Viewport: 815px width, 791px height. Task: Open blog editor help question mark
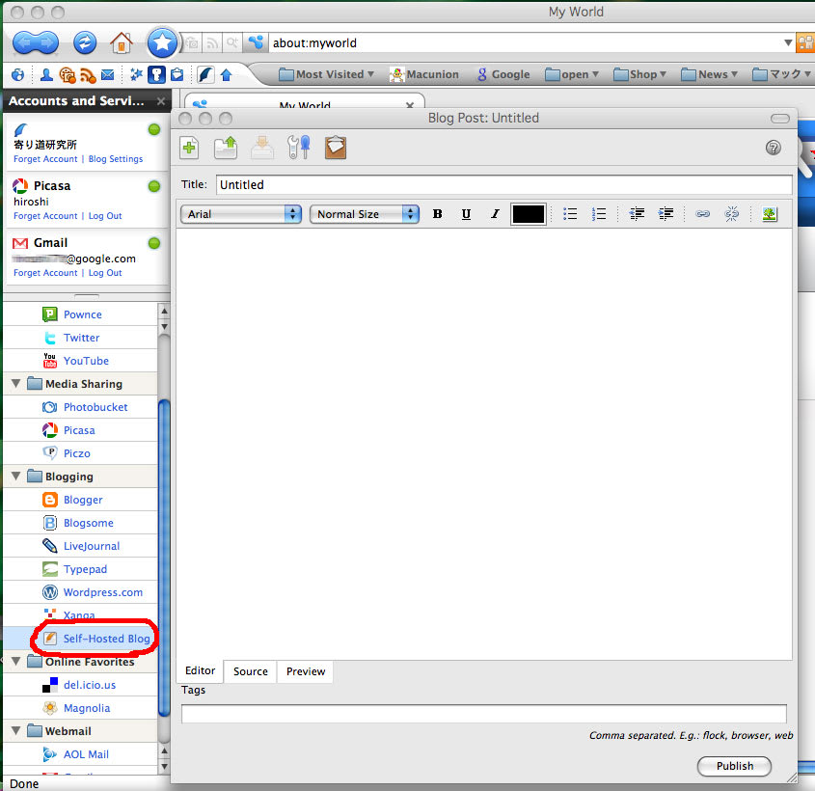point(773,149)
